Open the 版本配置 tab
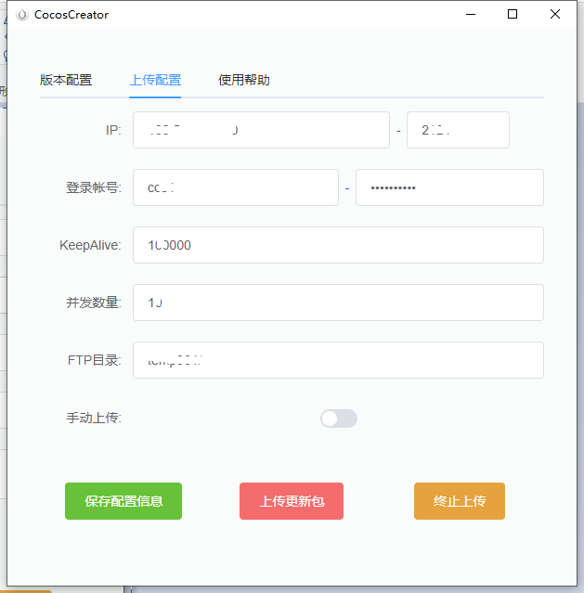Screen dimensions: 584x593 pyautogui.click(x=66, y=80)
